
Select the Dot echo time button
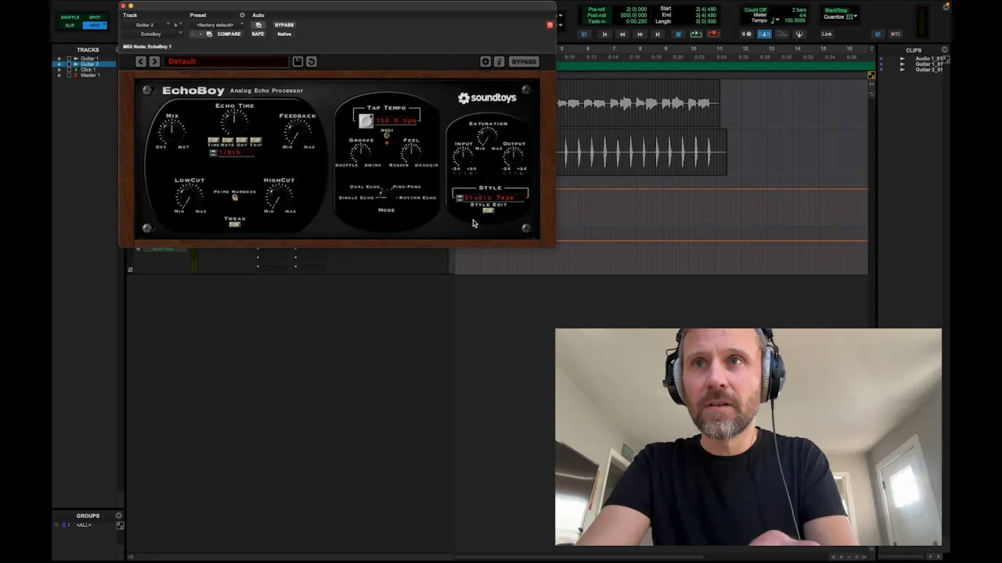tap(241, 141)
